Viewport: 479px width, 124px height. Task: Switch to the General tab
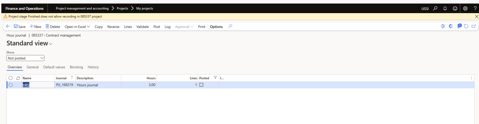point(33,67)
